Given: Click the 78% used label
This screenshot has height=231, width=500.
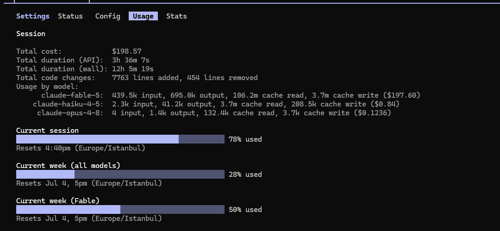Looking at the screenshot, I should click(245, 139).
